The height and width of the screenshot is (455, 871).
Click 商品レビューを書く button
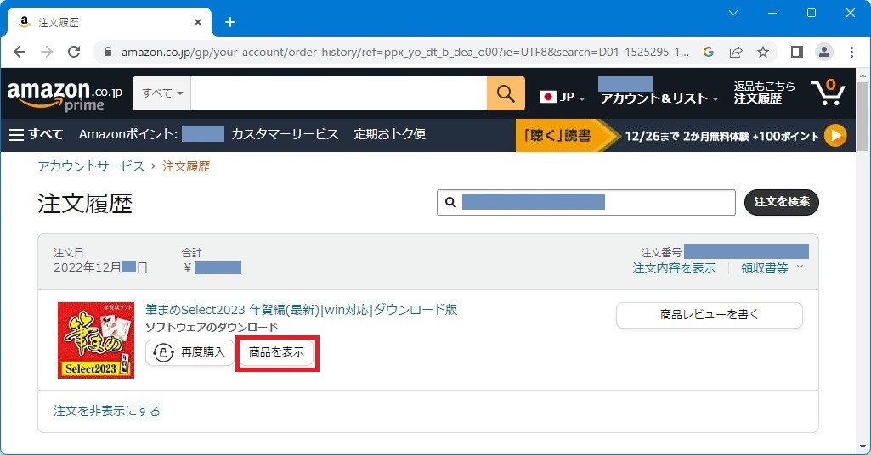[x=710, y=315]
